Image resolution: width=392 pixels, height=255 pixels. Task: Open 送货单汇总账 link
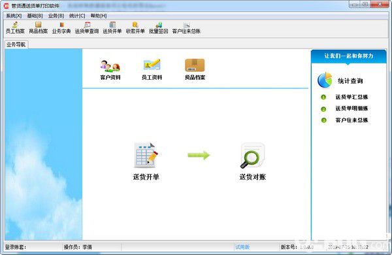tap(351, 97)
